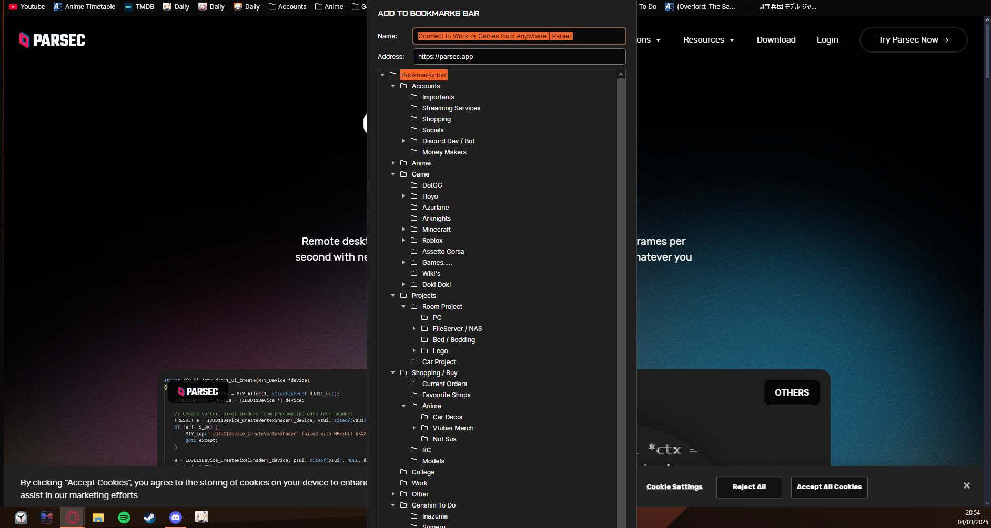Expand the top-level Anime folder
The image size is (991, 528).
393,163
